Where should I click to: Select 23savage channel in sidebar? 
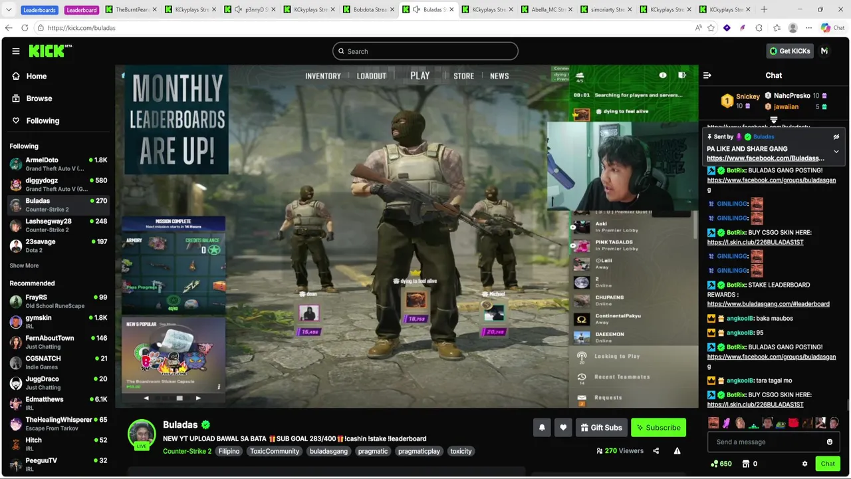[59, 245]
